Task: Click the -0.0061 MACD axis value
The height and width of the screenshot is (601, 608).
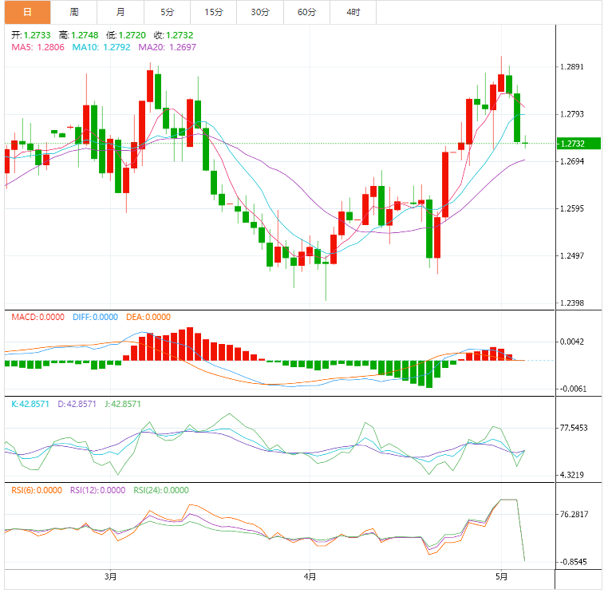Action: coord(572,389)
